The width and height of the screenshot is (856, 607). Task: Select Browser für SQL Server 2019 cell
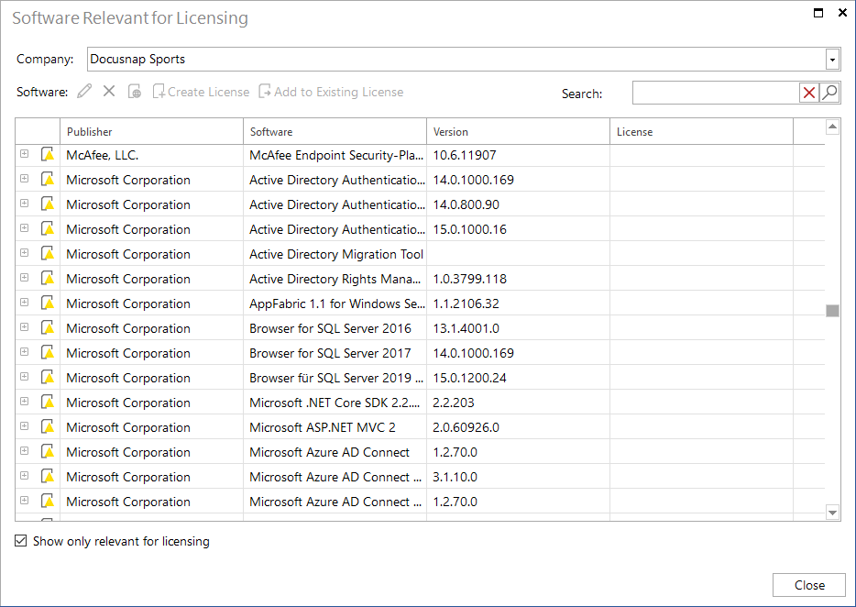(335, 378)
